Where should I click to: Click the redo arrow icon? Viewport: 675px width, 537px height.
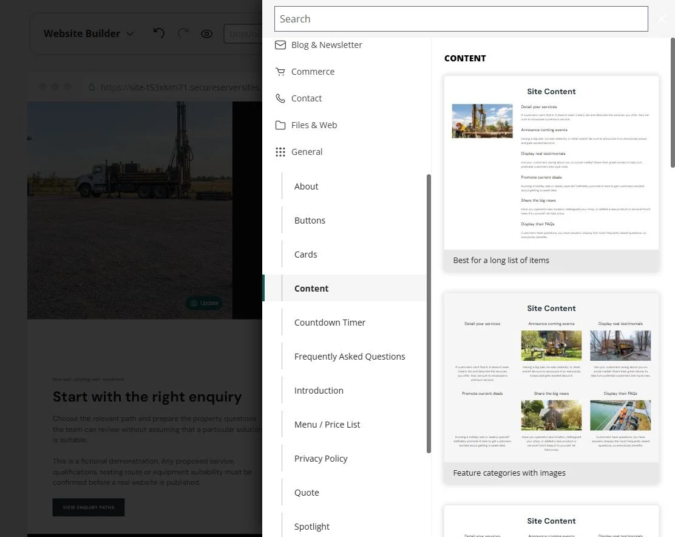(x=183, y=33)
